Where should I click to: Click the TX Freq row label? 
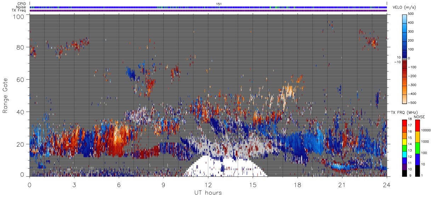click(19, 11)
